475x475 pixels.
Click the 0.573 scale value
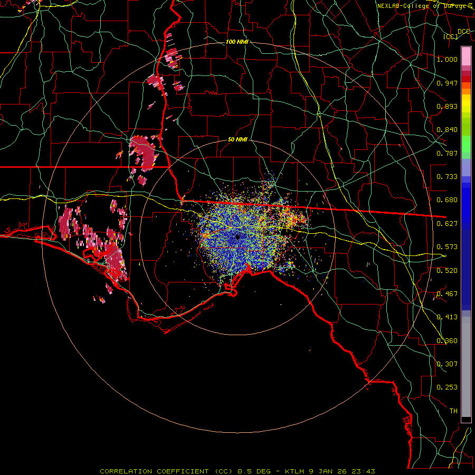pyautogui.click(x=447, y=247)
